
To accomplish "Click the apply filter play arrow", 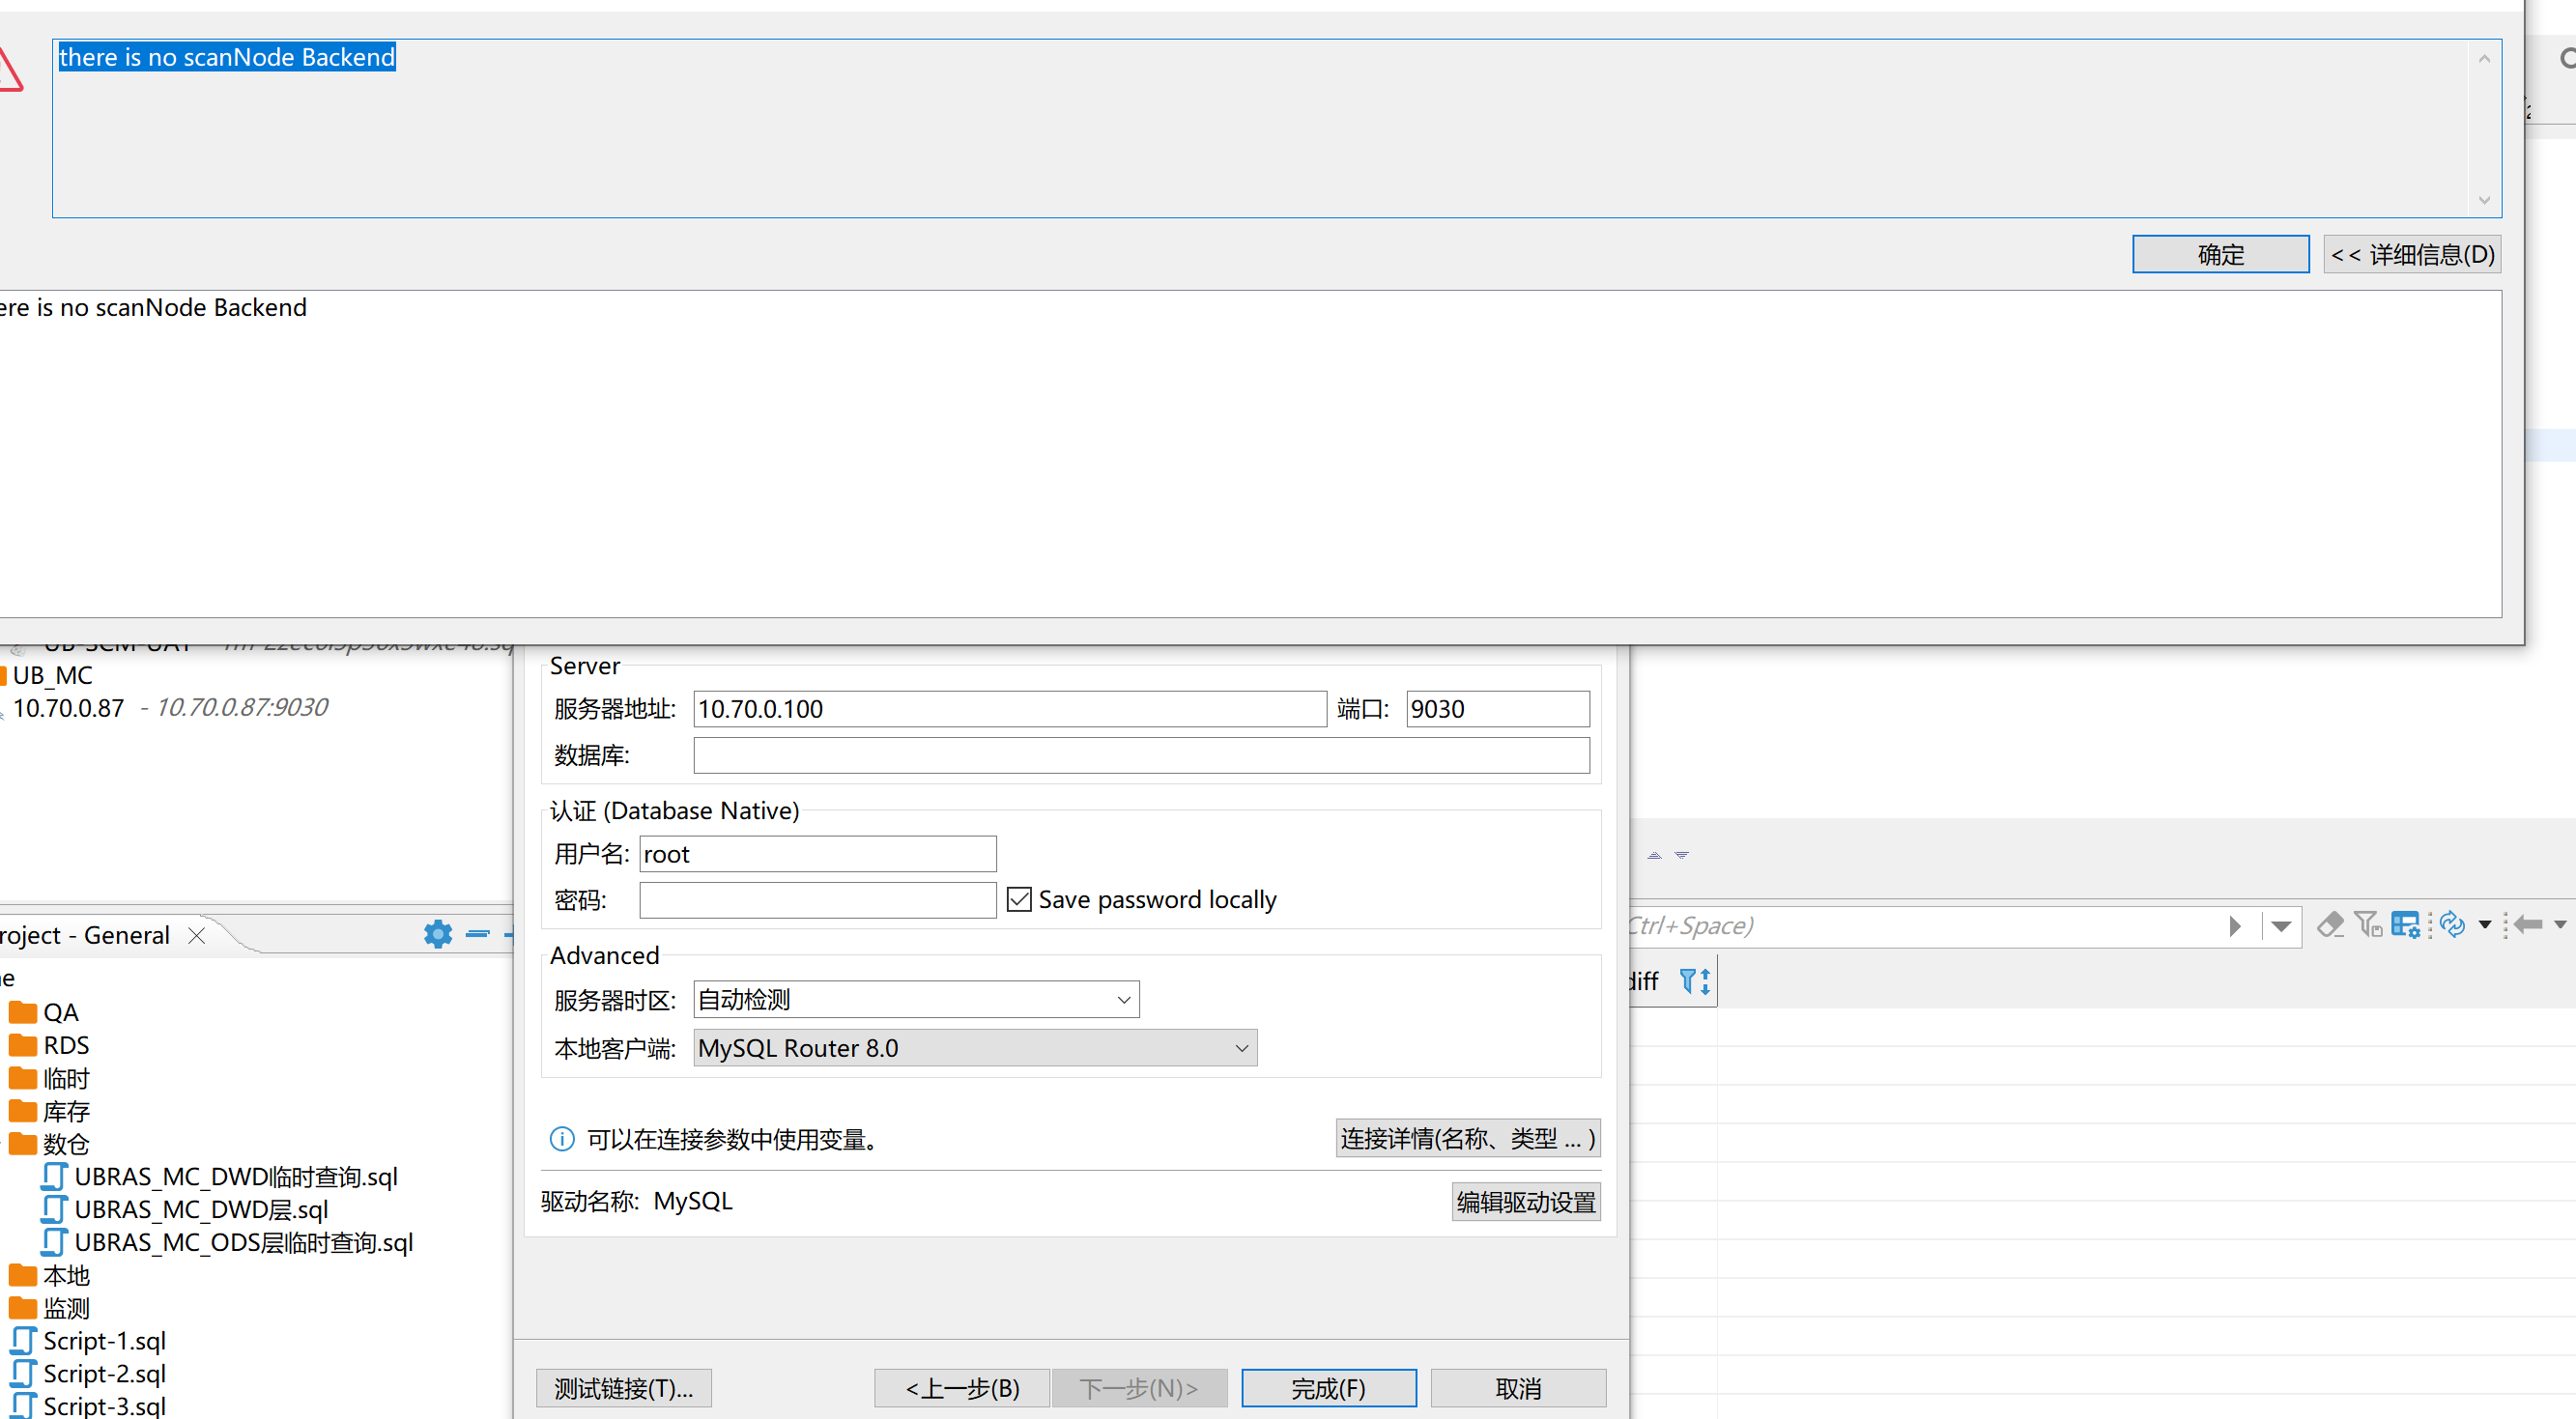I will coord(2235,926).
